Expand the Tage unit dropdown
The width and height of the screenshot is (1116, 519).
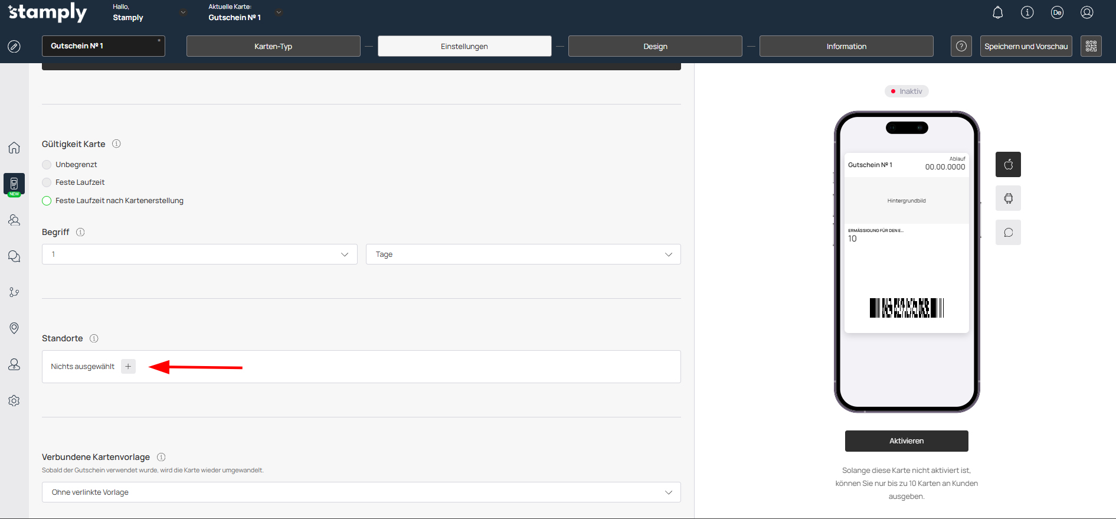[523, 254]
